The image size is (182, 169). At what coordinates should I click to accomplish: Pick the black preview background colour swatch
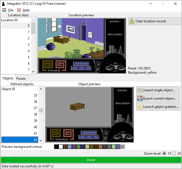(56, 147)
